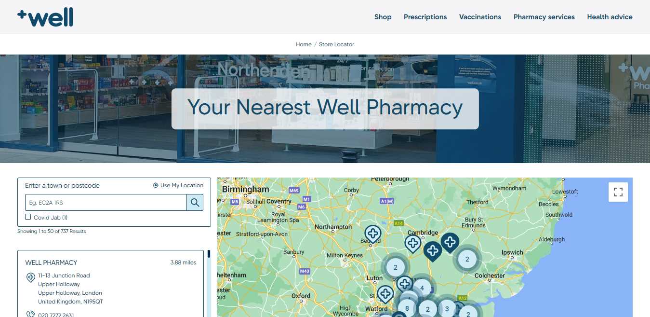Image resolution: width=650 pixels, height=317 pixels.
Task: Click the Store Locator breadcrumb link
Action: 336,44
